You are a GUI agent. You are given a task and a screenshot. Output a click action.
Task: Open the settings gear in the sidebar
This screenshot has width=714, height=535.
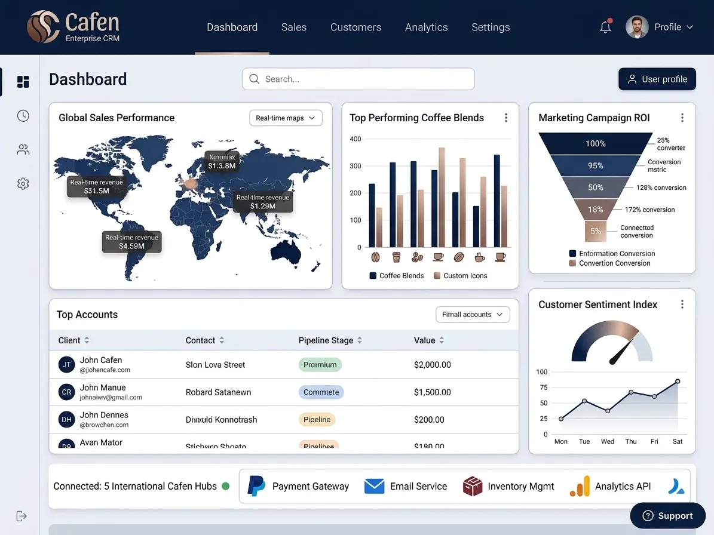point(23,183)
